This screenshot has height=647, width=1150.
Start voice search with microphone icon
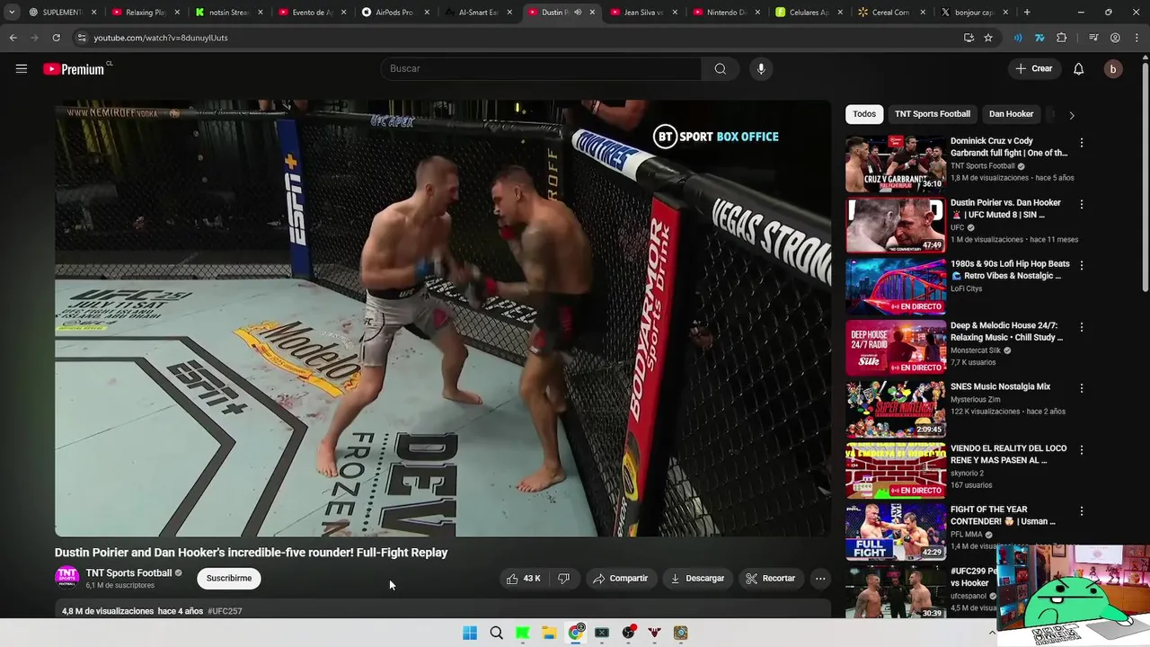pyautogui.click(x=761, y=69)
